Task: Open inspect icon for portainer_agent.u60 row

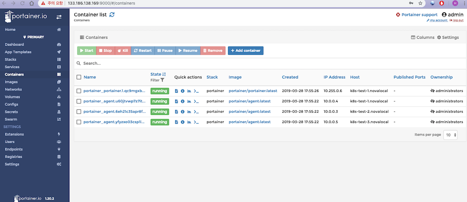Action: (182, 101)
